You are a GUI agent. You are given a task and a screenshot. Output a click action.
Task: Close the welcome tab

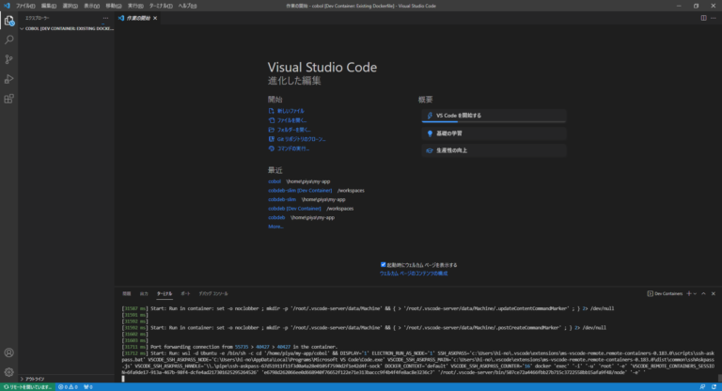click(x=155, y=18)
